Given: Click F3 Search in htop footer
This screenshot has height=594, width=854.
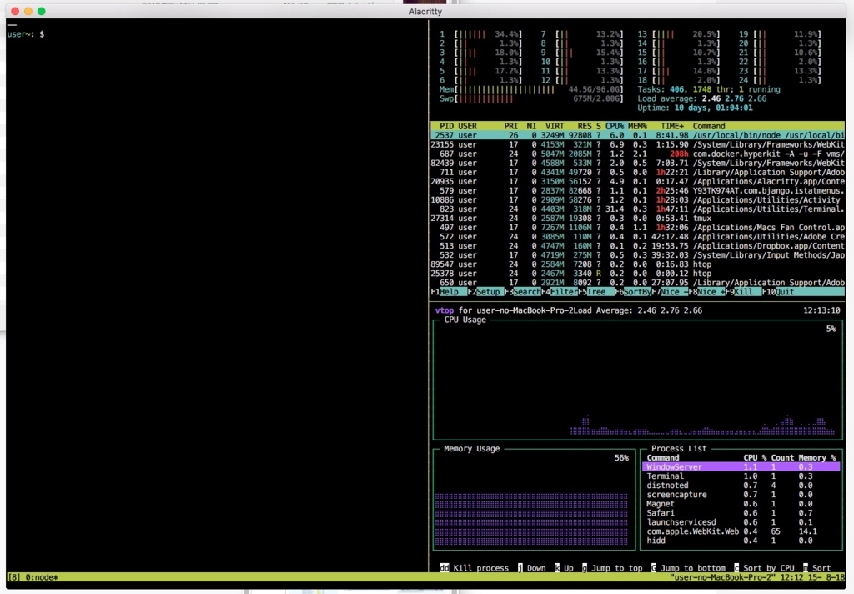Looking at the screenshot, I should tap(522, 292).
